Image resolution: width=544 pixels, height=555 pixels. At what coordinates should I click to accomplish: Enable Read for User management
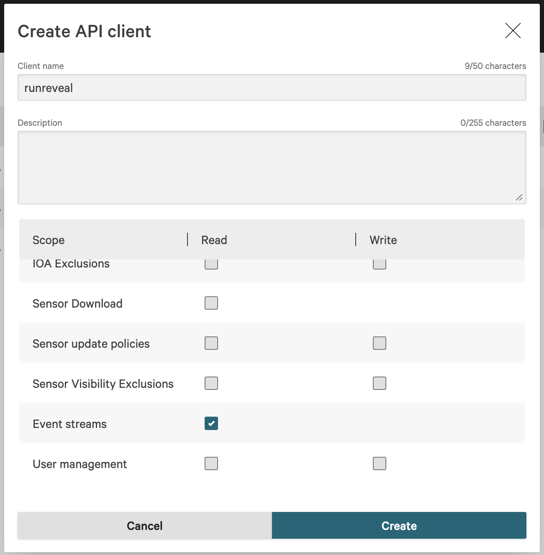(211, 463)
